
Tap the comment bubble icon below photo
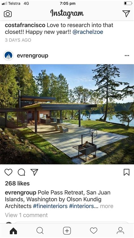[21, 172]
